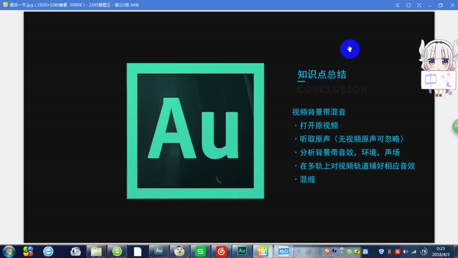Click the 分析背景带音效 bullet line
This screenshot has width=458, height=258.
click(x=347, y=152)
